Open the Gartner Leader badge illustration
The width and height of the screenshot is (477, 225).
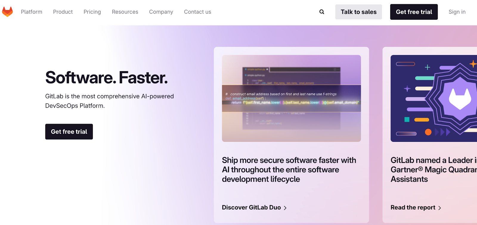point(434,98)
